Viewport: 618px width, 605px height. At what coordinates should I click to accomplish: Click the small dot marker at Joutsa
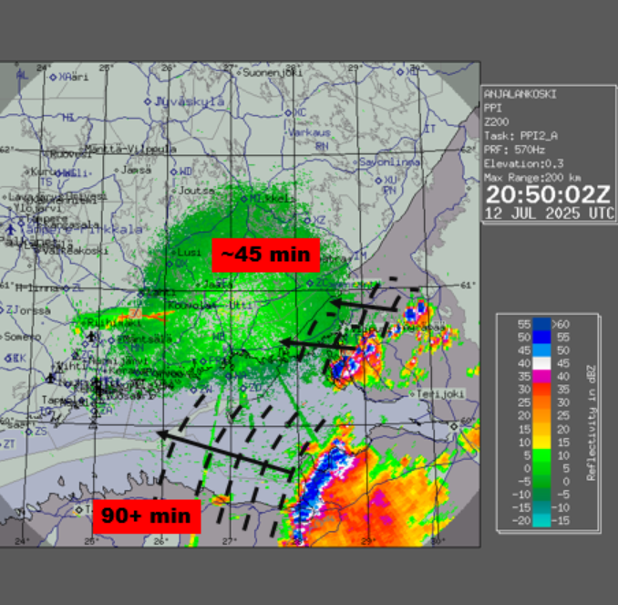[174, 191]
